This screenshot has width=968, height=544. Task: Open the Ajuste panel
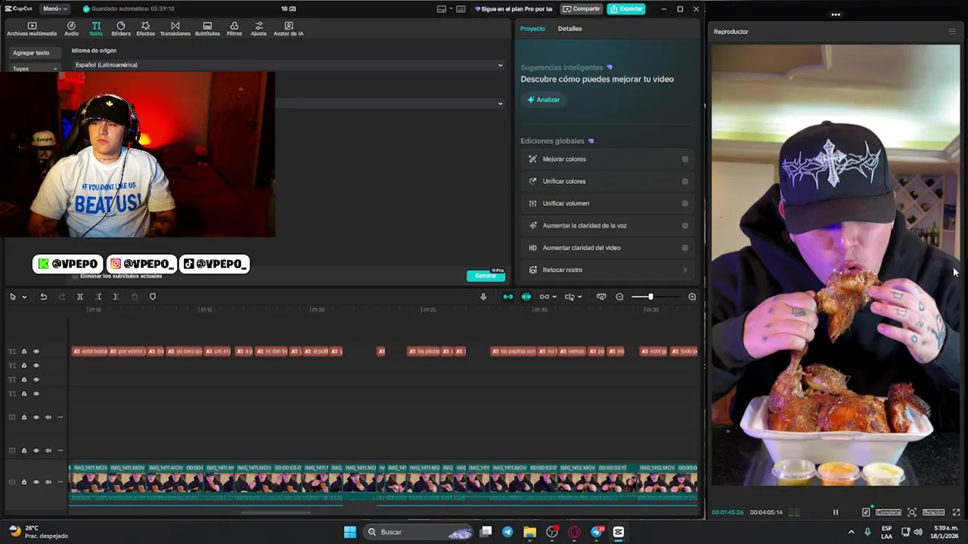259,29
